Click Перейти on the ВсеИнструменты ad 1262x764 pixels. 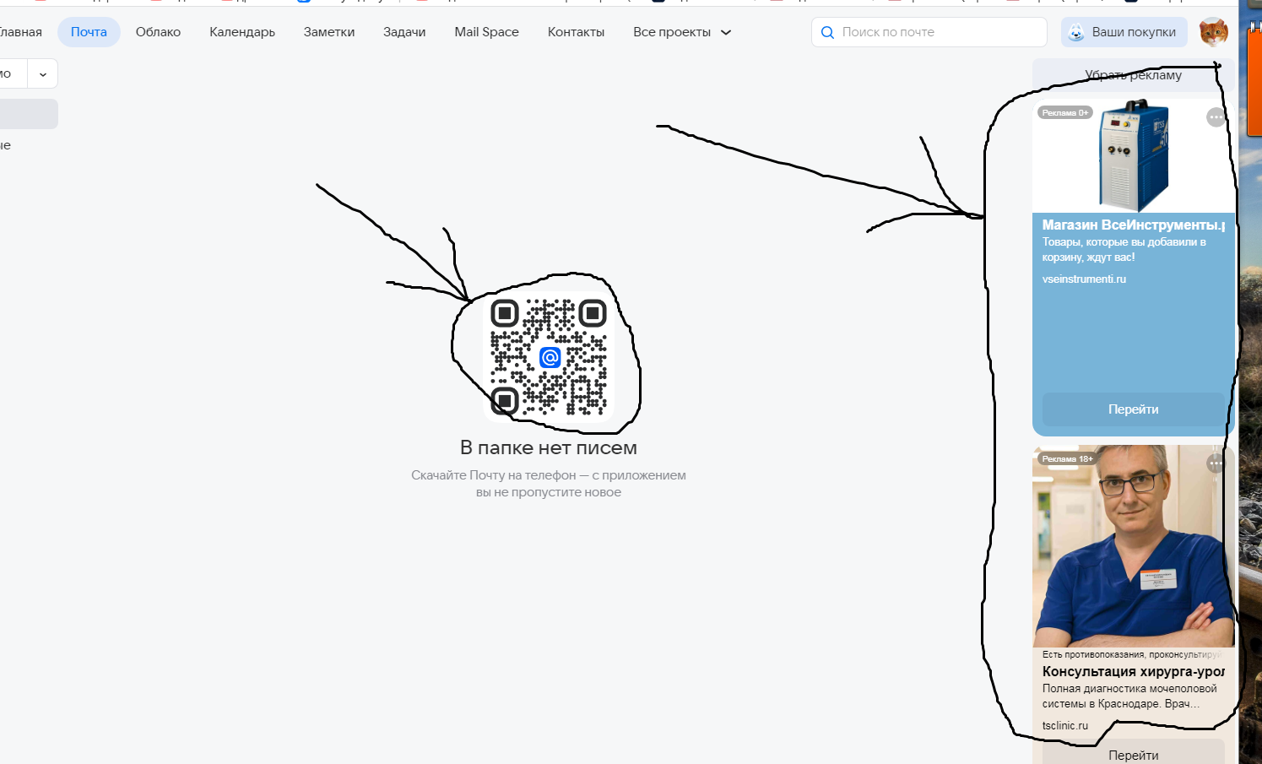(1134, 409)
